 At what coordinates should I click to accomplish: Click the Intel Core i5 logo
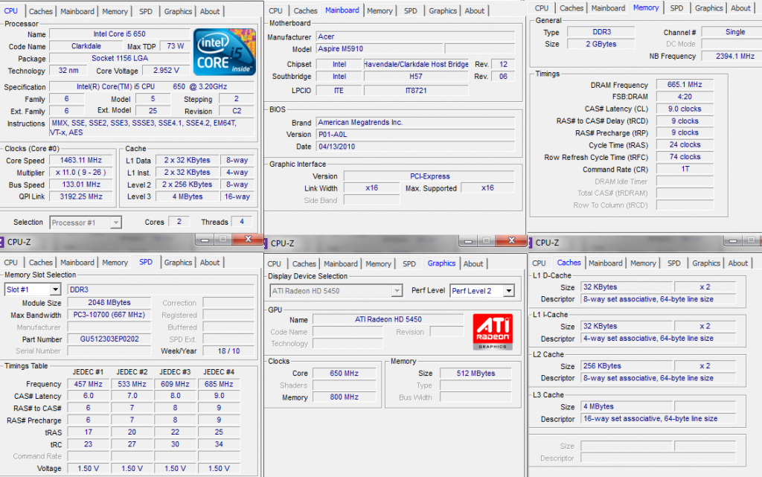point(221,52)
